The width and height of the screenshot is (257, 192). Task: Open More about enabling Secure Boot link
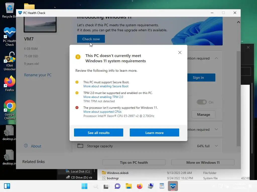[106, 86]
